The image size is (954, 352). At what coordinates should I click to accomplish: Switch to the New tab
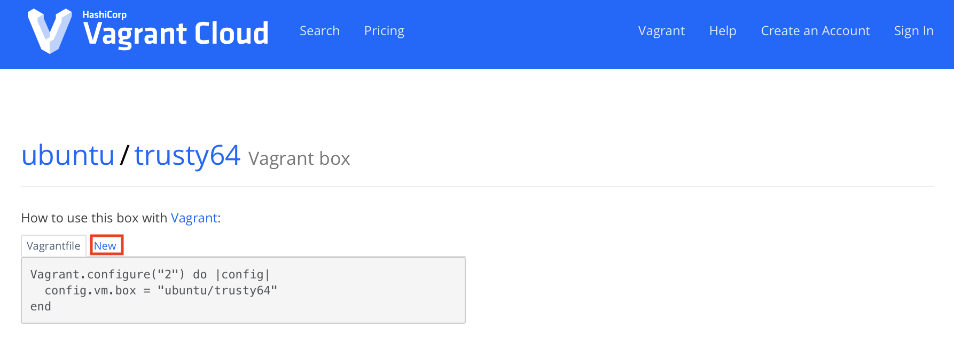(x=105, y=246)
